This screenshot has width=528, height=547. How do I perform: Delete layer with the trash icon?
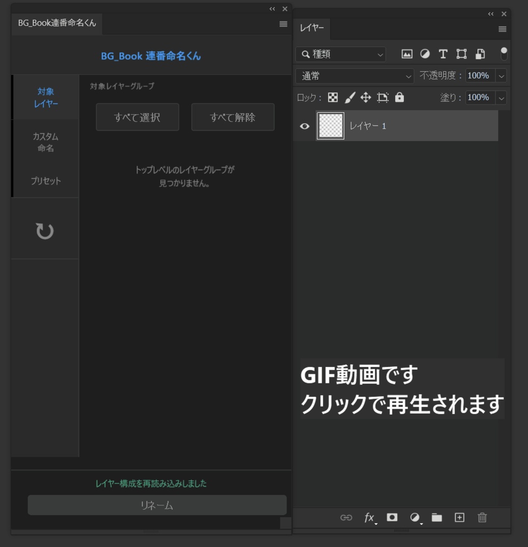(482, 517)
